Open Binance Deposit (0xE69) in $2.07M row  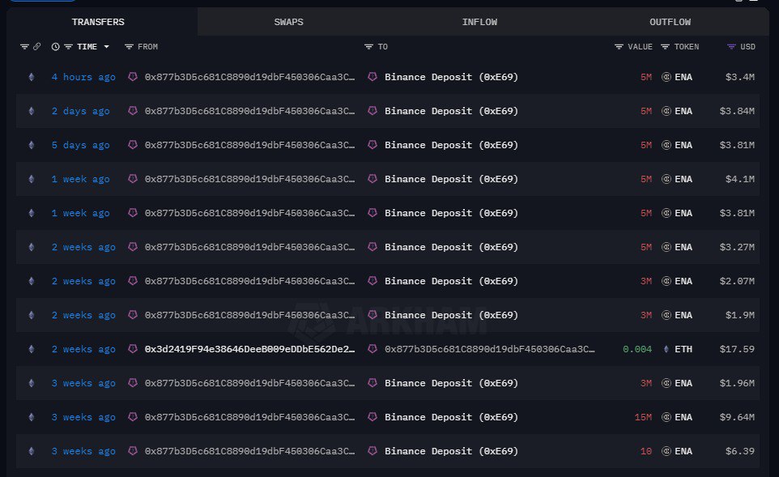tap(451, 281)
